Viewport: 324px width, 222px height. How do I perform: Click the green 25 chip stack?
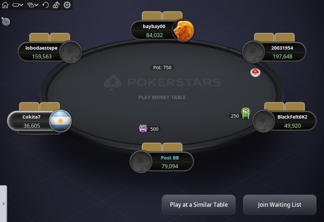[246, 113]
